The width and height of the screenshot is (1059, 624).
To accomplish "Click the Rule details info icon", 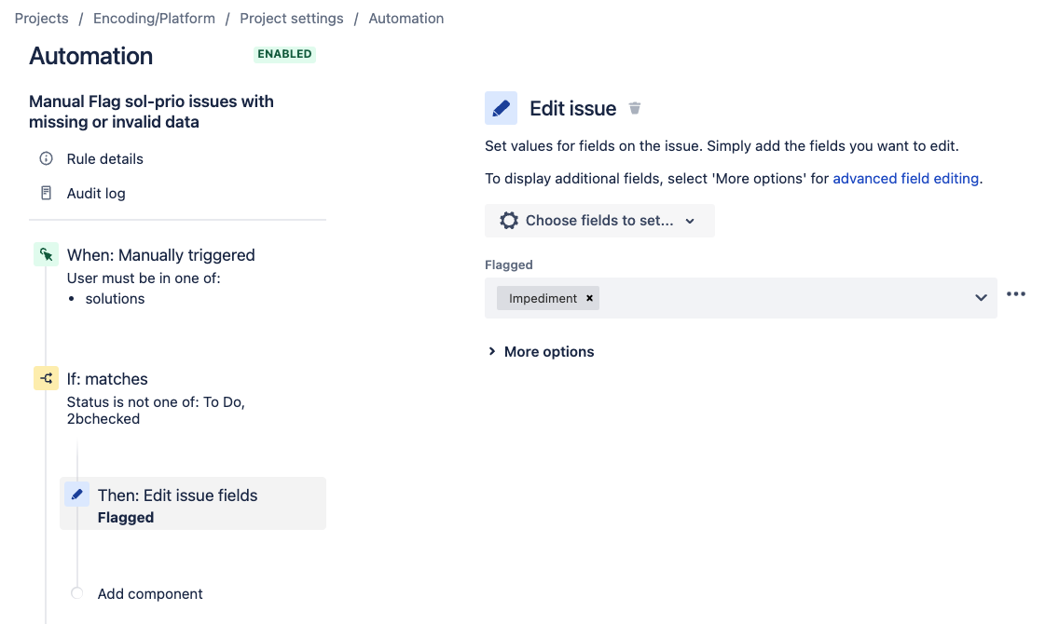I will (x=46, y=158).
